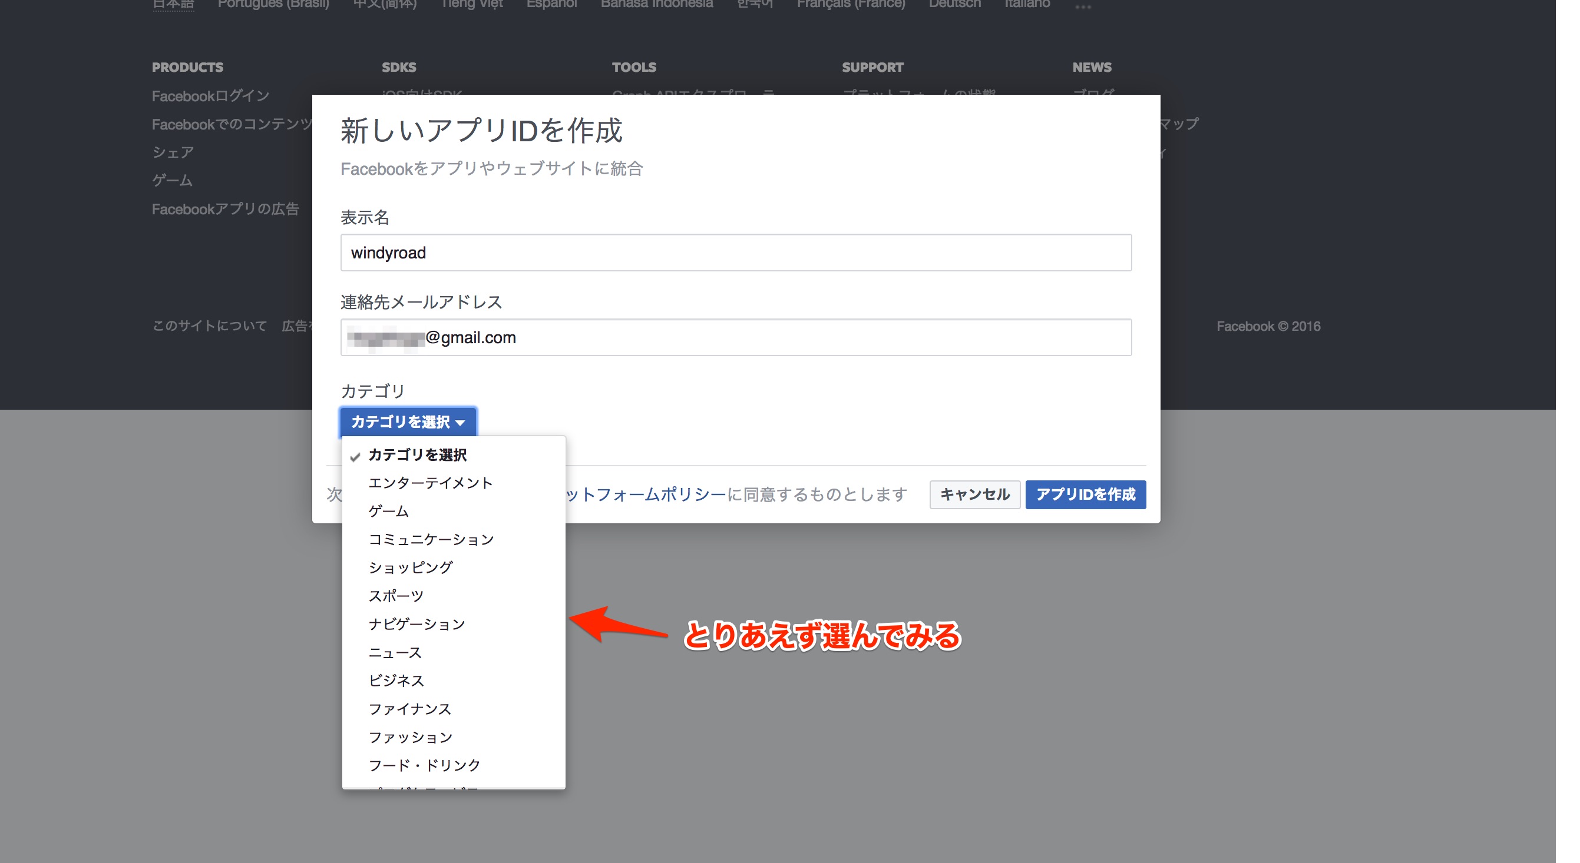This screenshot has width=1580, height=863.
Task: Choose ファイナンス category
Action: coord(454,709)
